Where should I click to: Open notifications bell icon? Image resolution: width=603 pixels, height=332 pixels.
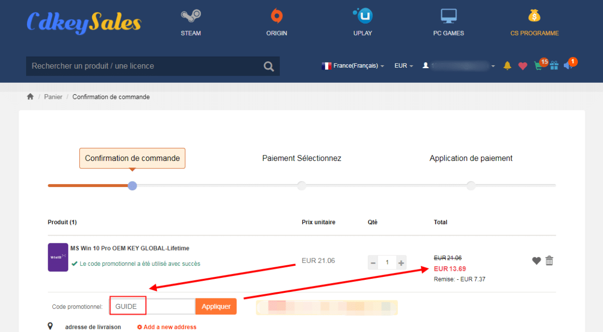point(507,66)
